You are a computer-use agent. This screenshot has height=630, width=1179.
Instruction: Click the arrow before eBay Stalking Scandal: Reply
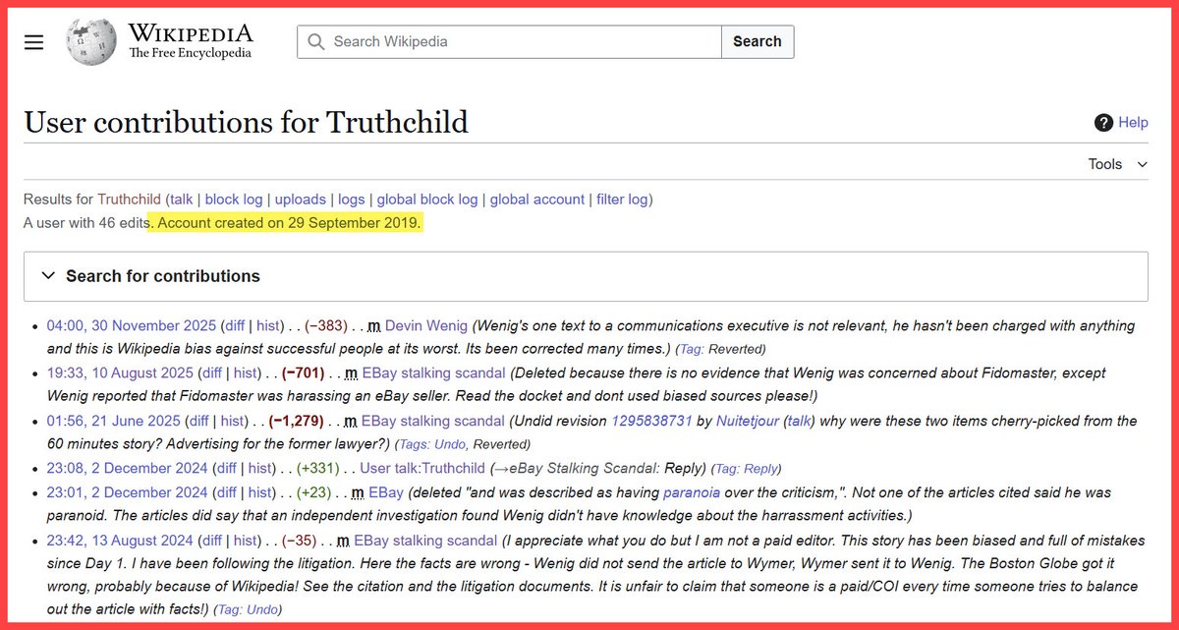501,468
